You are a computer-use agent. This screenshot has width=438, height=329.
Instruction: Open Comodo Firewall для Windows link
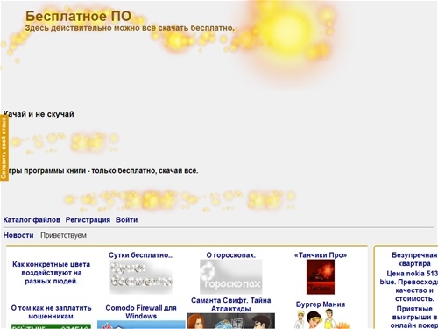coord(141,311)
